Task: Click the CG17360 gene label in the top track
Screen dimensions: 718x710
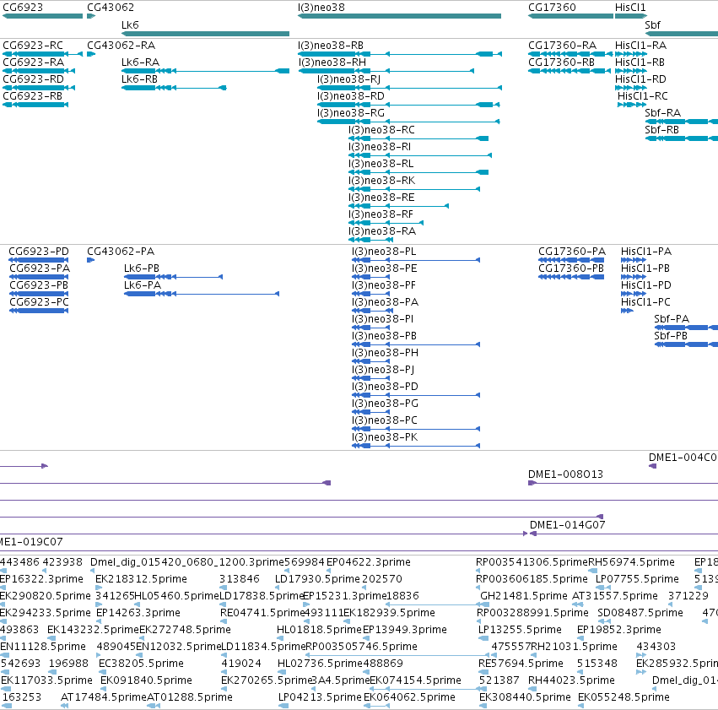Action: 552,8
